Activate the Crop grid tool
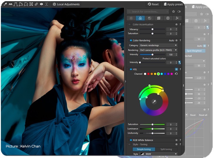Viewport: 215px width, 158px height. 31,4
